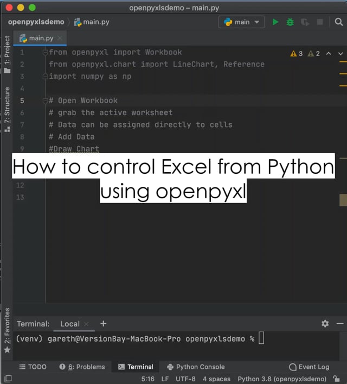347x384 pixels.
Task: Open the main run configuration dropdown
Action: [x=241, y=22]
